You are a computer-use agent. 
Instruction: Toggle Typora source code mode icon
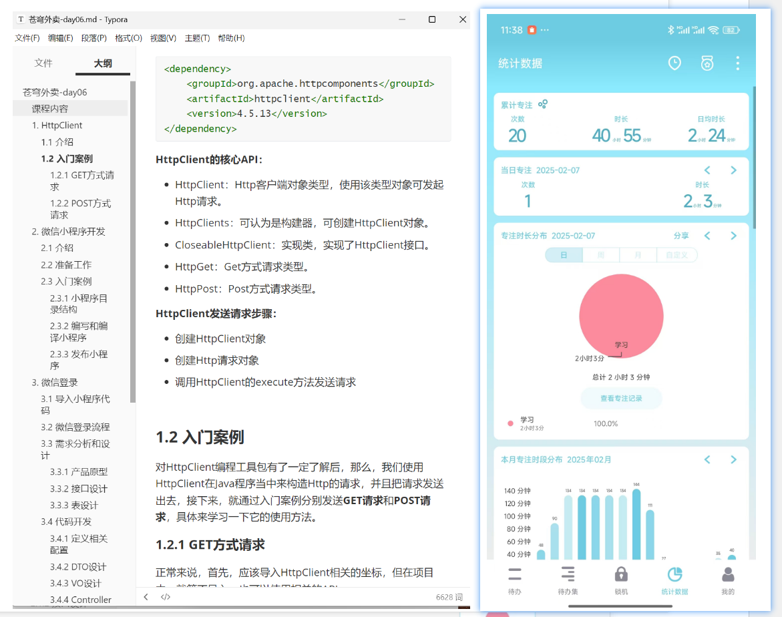[166, 596]
